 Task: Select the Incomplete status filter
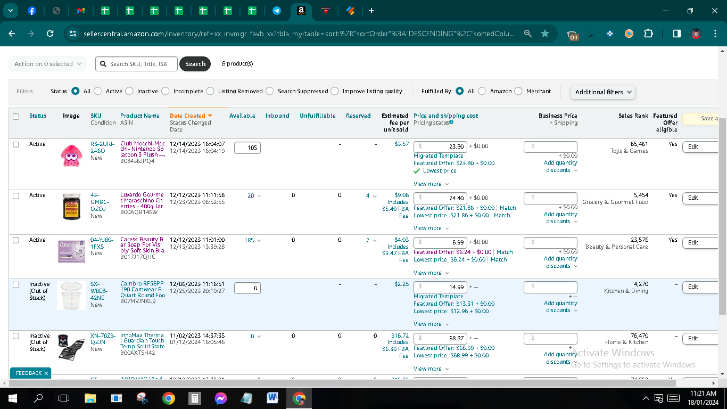tap(166, 91)
